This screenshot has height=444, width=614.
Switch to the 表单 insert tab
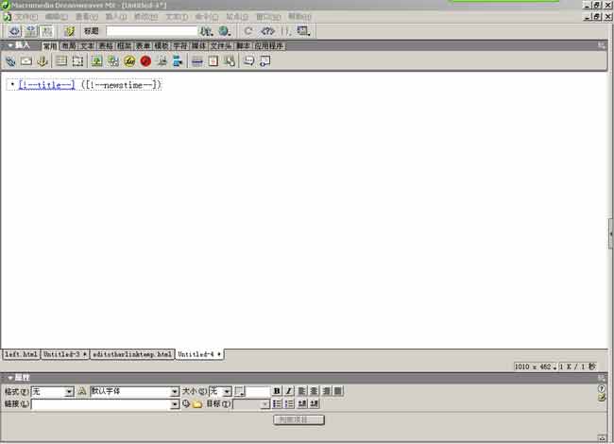(x=143, y=45)
